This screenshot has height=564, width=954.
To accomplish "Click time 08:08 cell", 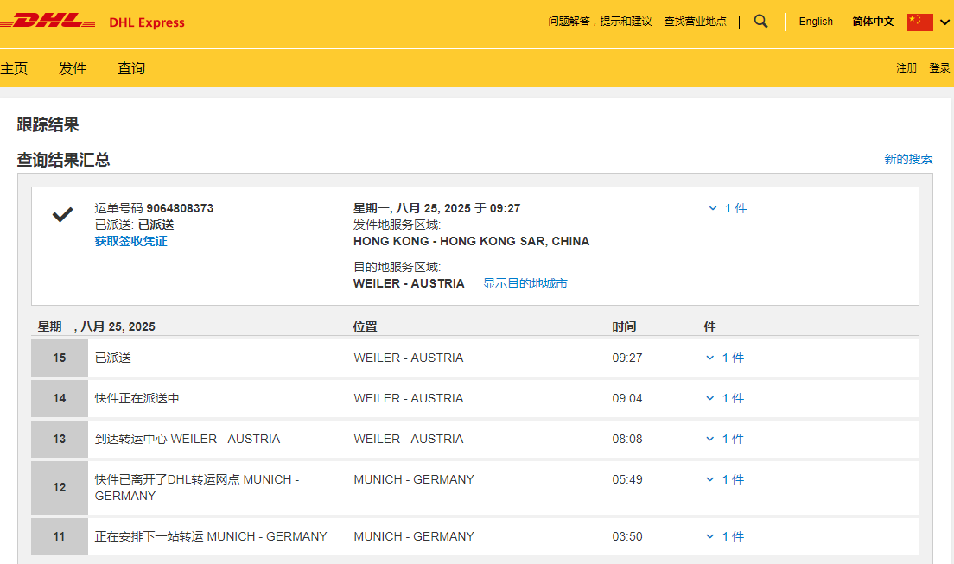I will [x=627, y=439].
